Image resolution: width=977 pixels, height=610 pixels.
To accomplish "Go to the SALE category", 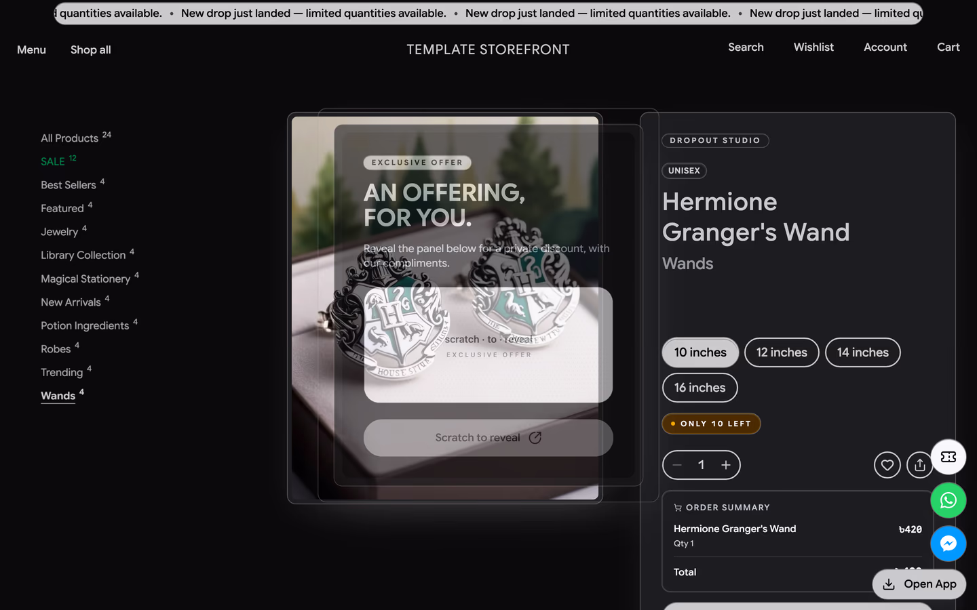I will pos(53,161).
